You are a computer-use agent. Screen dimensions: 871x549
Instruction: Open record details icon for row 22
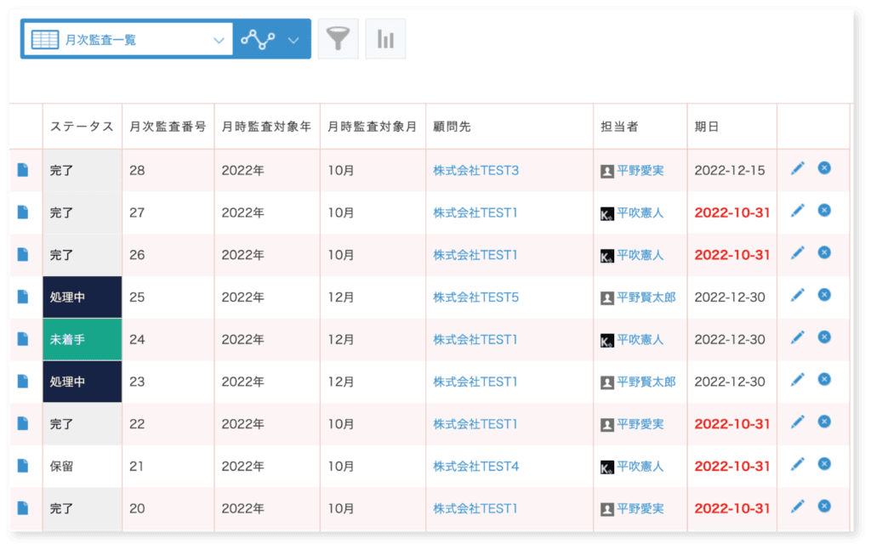tap(23, 423)
